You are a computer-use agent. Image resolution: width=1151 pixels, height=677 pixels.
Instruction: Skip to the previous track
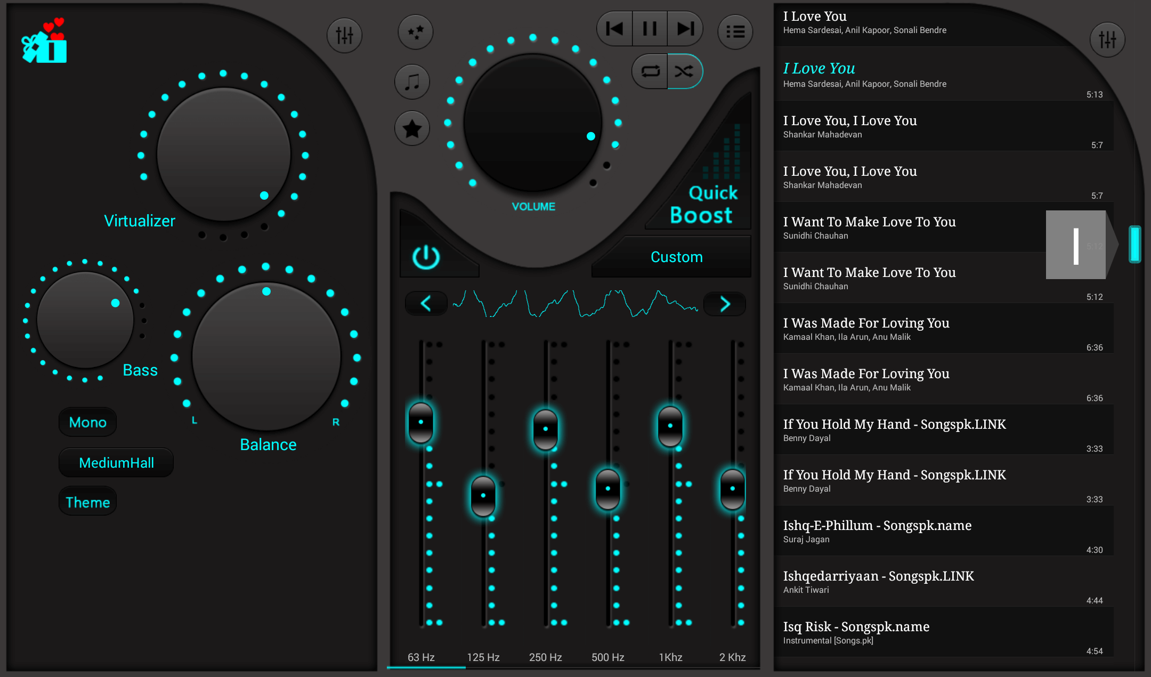(614, 29)
